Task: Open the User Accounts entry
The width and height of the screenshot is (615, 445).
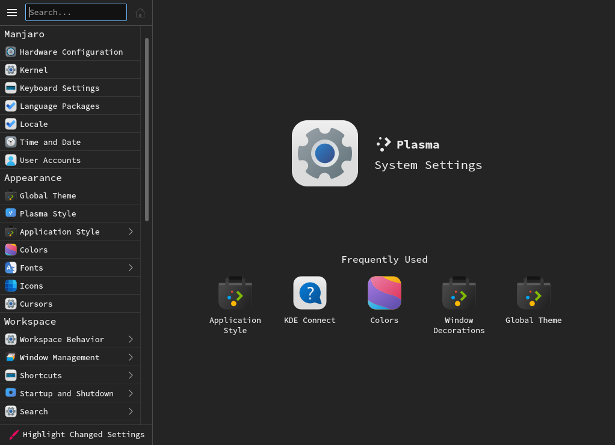Action: tap(70, 160)
